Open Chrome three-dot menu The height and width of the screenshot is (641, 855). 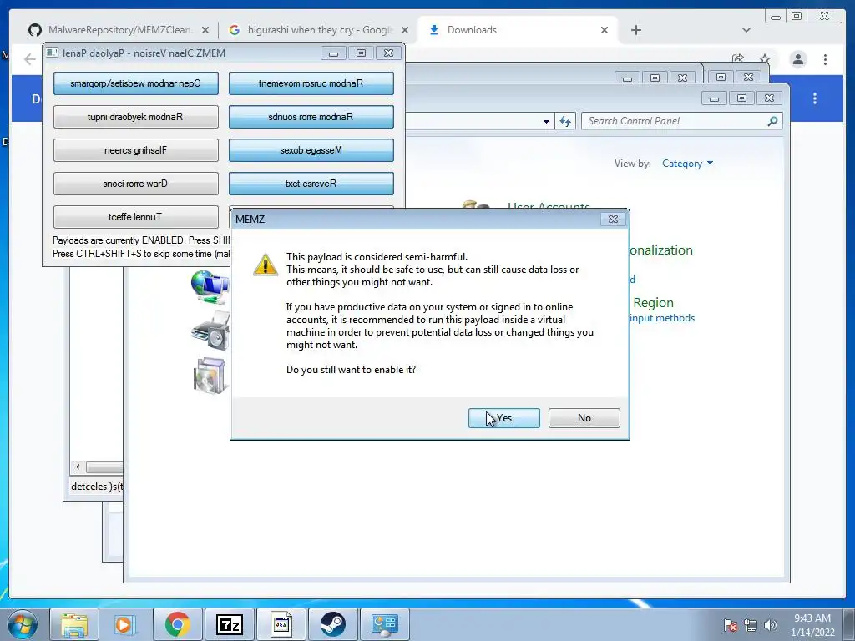point(825,59)
